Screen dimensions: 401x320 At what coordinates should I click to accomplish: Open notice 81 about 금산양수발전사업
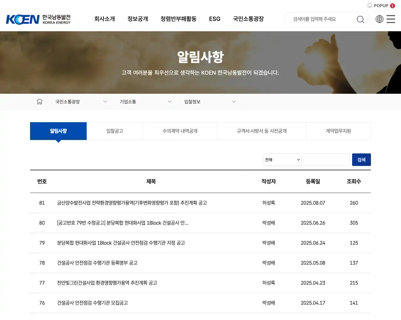tap(132, 203)
